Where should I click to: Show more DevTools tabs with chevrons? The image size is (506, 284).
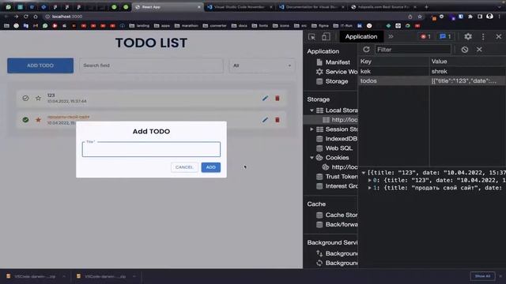[x=391, y=37]
